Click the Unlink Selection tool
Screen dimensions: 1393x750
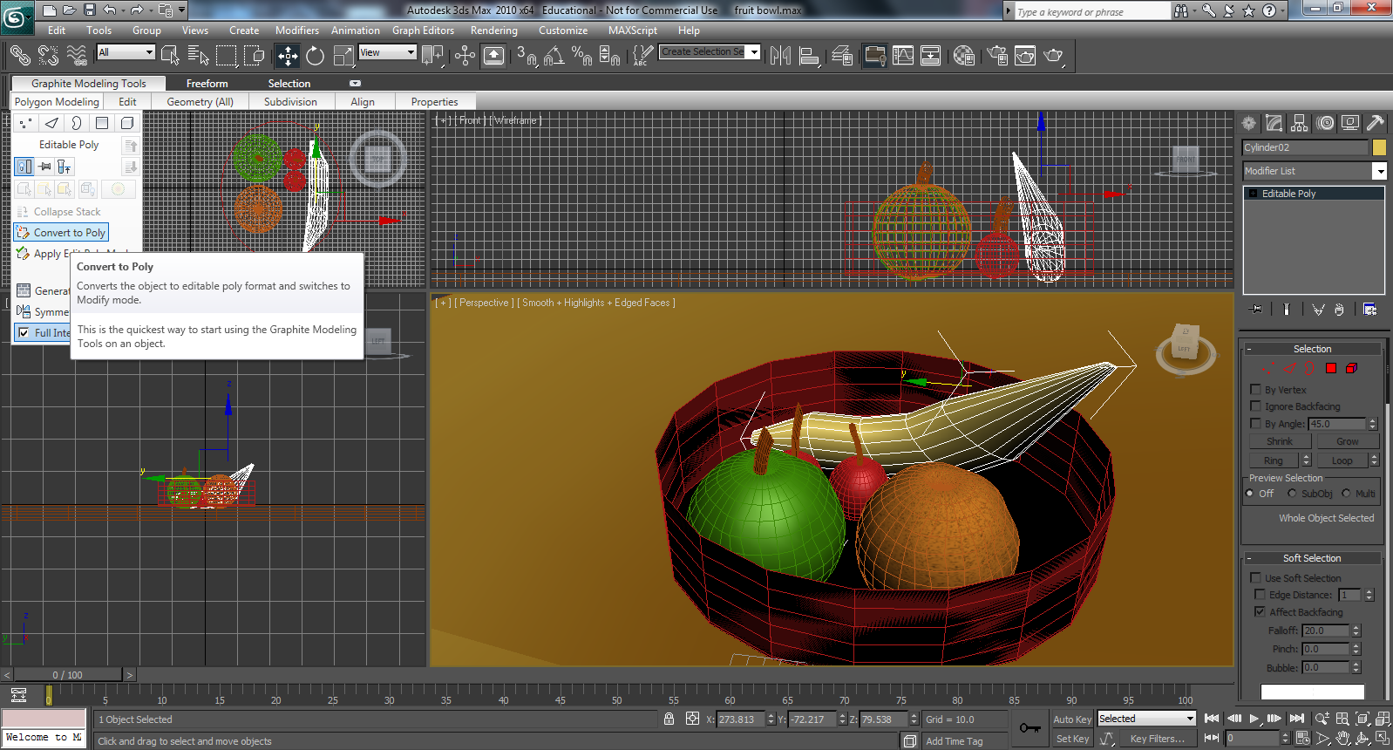pos(49,56)
